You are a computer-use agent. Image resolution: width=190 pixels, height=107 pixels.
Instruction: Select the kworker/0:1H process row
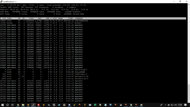tap(44, 77)
